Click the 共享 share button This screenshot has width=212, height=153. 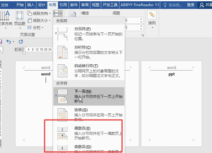pyautogui.click(x=206, y=5)
